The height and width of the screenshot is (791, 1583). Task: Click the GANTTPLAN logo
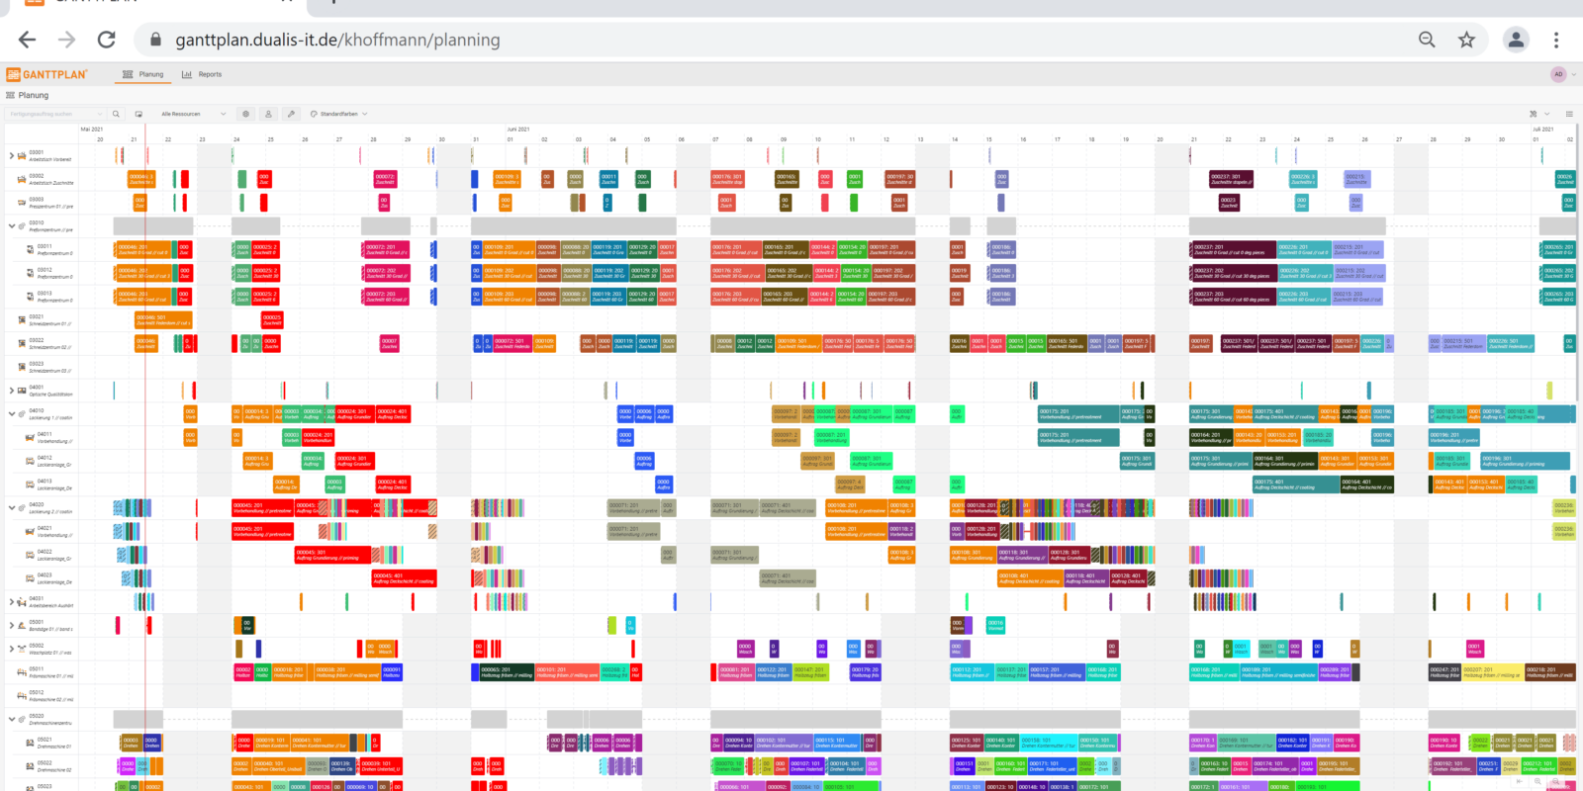(47, 74)
